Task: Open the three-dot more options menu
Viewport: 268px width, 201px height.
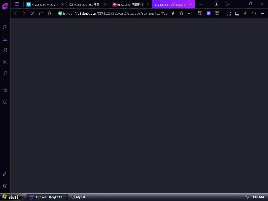Action: pos(190,13)
